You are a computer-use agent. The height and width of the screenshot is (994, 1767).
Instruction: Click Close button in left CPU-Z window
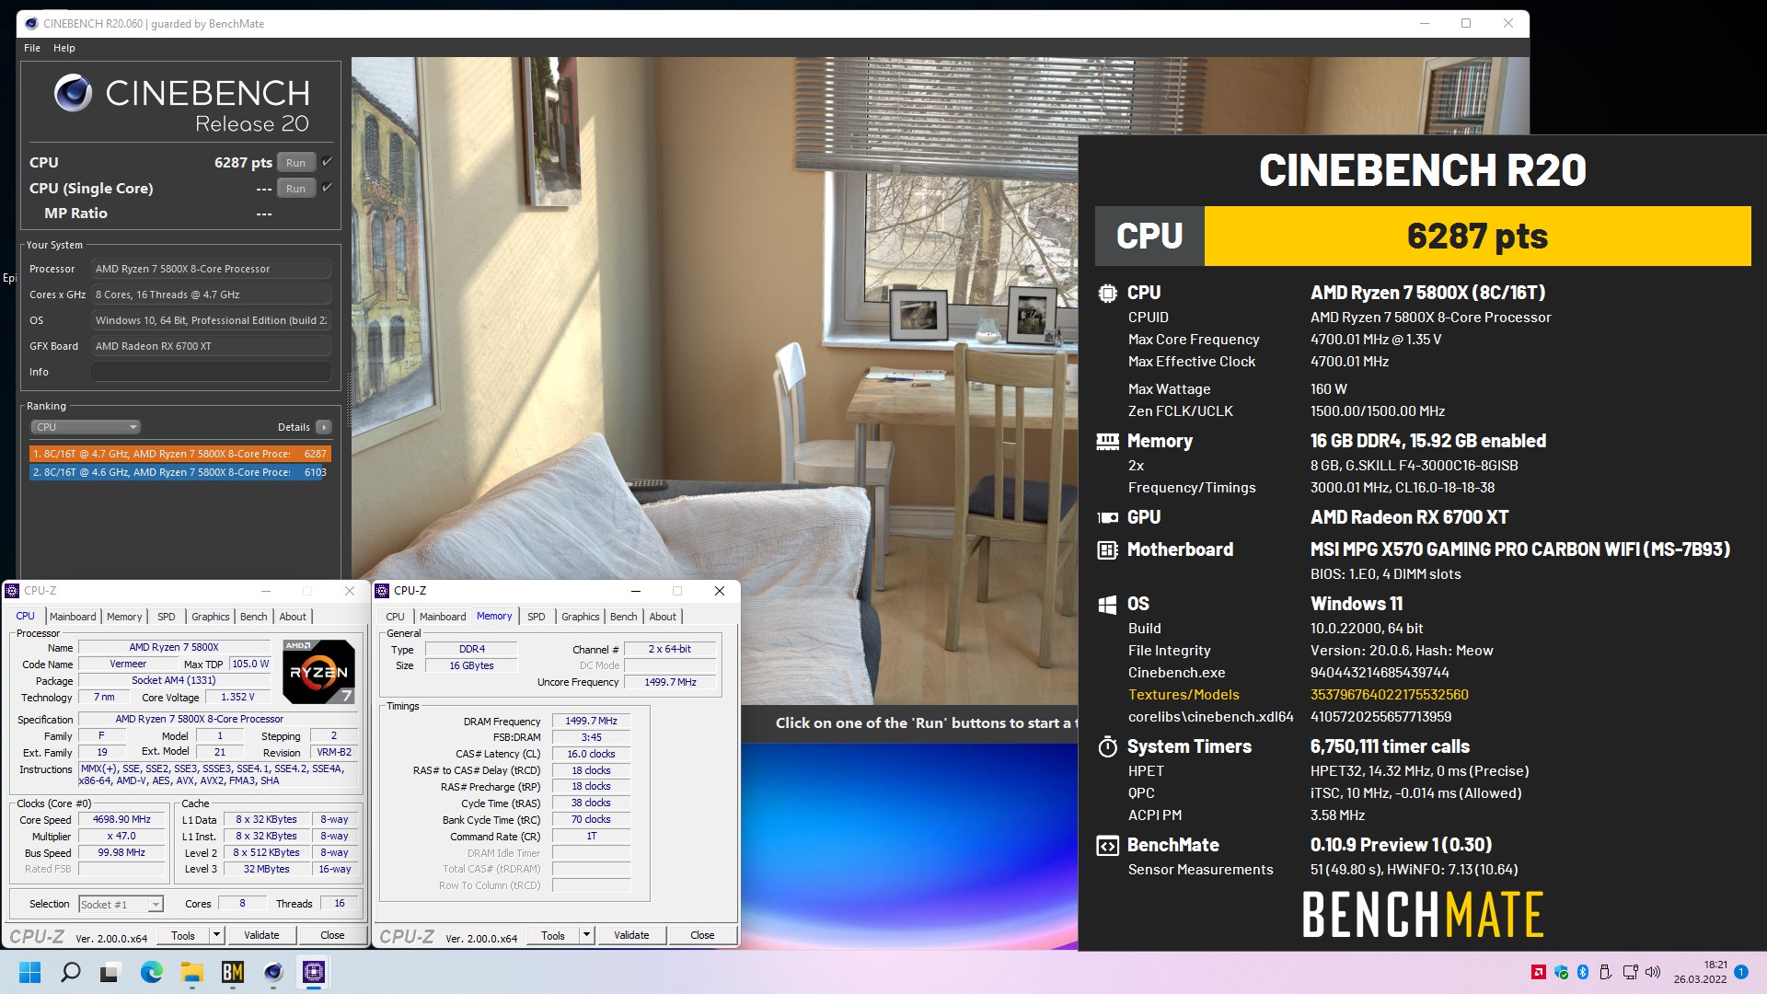[x=332, y=935]
